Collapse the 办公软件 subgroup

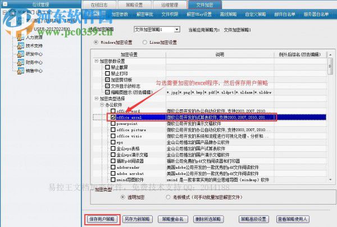[x=102, y=105]
